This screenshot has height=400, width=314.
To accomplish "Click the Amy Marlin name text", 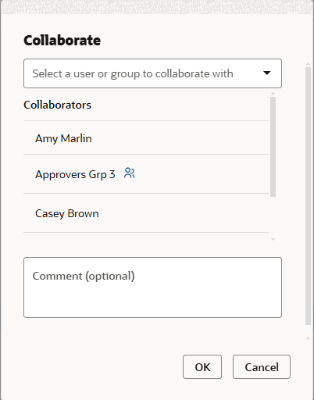I will 63,138.
